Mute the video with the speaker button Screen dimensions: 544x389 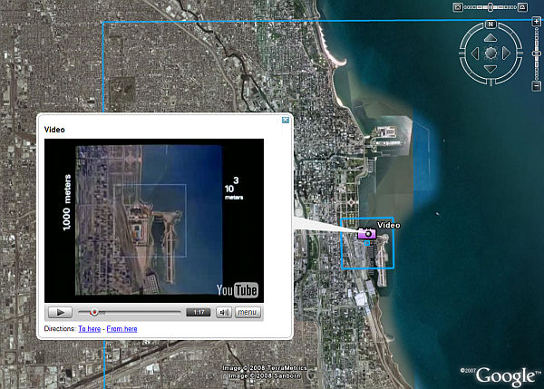point(224,312)
